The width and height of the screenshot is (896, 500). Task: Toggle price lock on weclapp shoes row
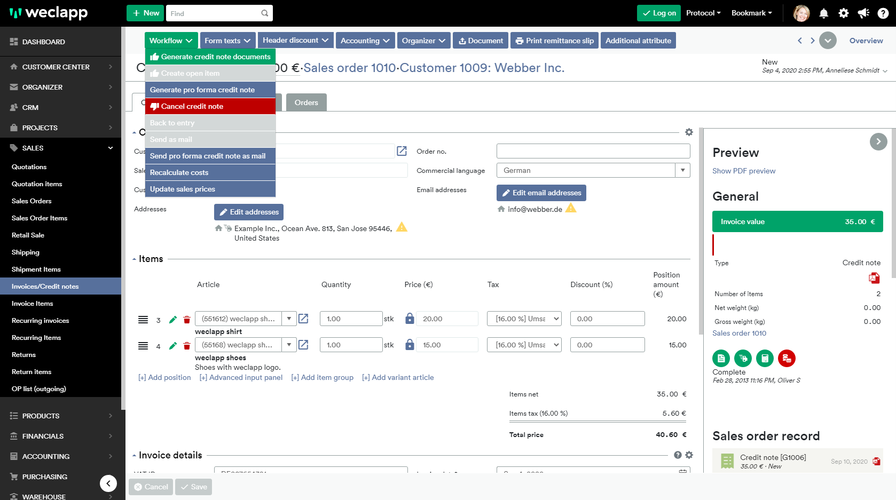tap(410, 345)
